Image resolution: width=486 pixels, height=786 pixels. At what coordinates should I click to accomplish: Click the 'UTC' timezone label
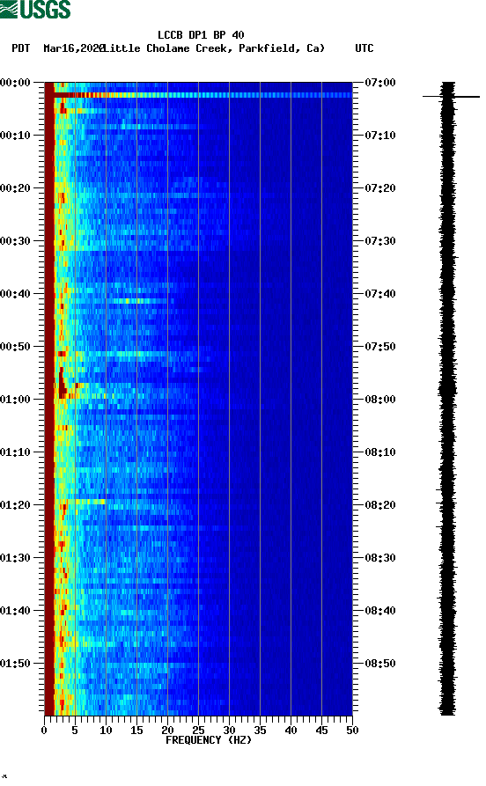364,48
